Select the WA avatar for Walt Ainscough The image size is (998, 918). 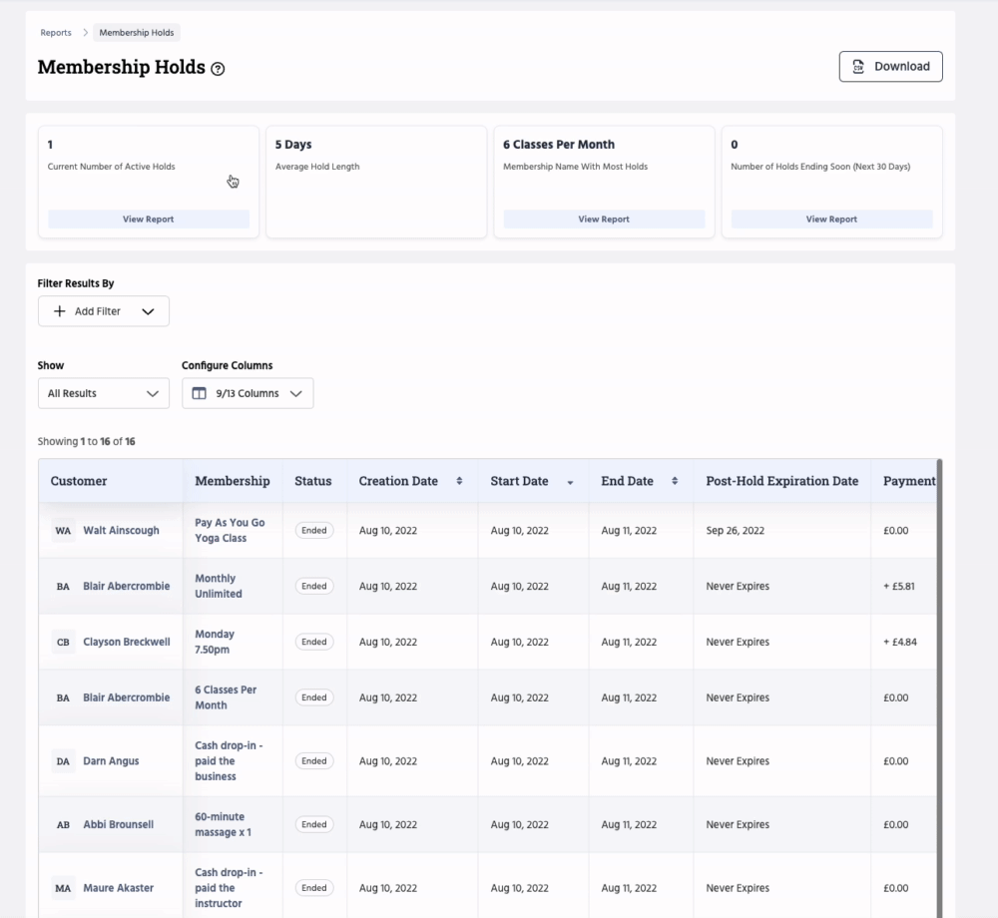[x=63, y=530]
